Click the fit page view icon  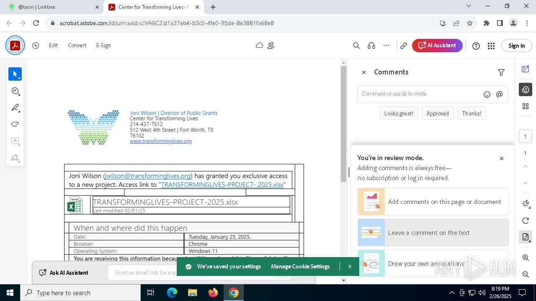526,237
